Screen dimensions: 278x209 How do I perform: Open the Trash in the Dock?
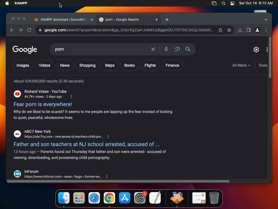pos(214,198)
